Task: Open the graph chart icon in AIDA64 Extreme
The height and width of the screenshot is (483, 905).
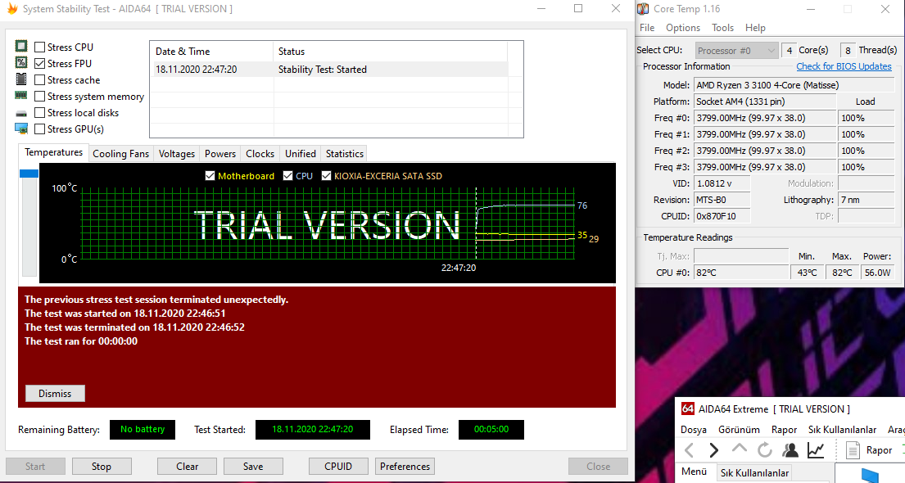Action: [x=816, y=450]
